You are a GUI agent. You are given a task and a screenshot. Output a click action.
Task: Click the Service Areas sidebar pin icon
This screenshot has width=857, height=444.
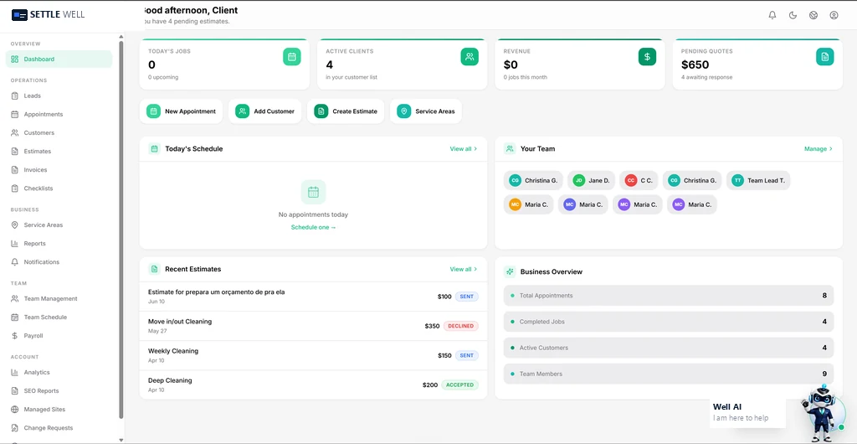(x=15, y=225)
